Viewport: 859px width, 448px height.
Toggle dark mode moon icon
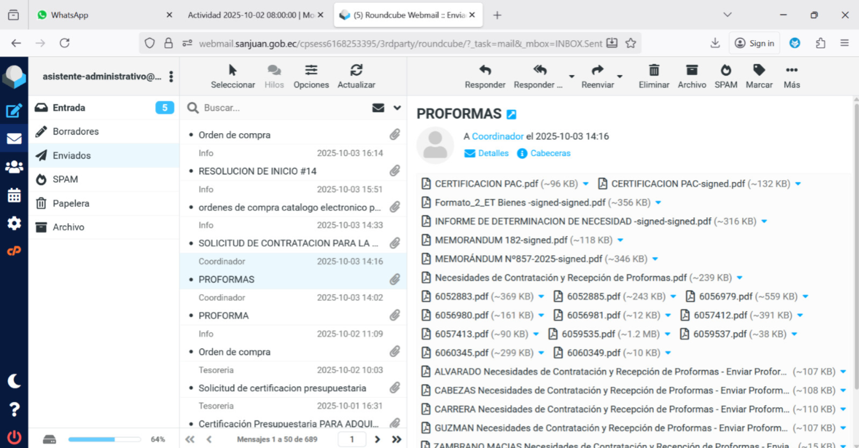14,381
